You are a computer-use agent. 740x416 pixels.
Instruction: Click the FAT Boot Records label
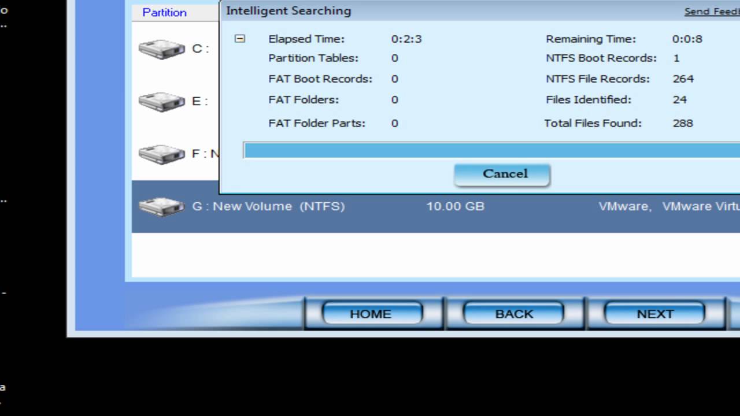click(x=320, y=79)
